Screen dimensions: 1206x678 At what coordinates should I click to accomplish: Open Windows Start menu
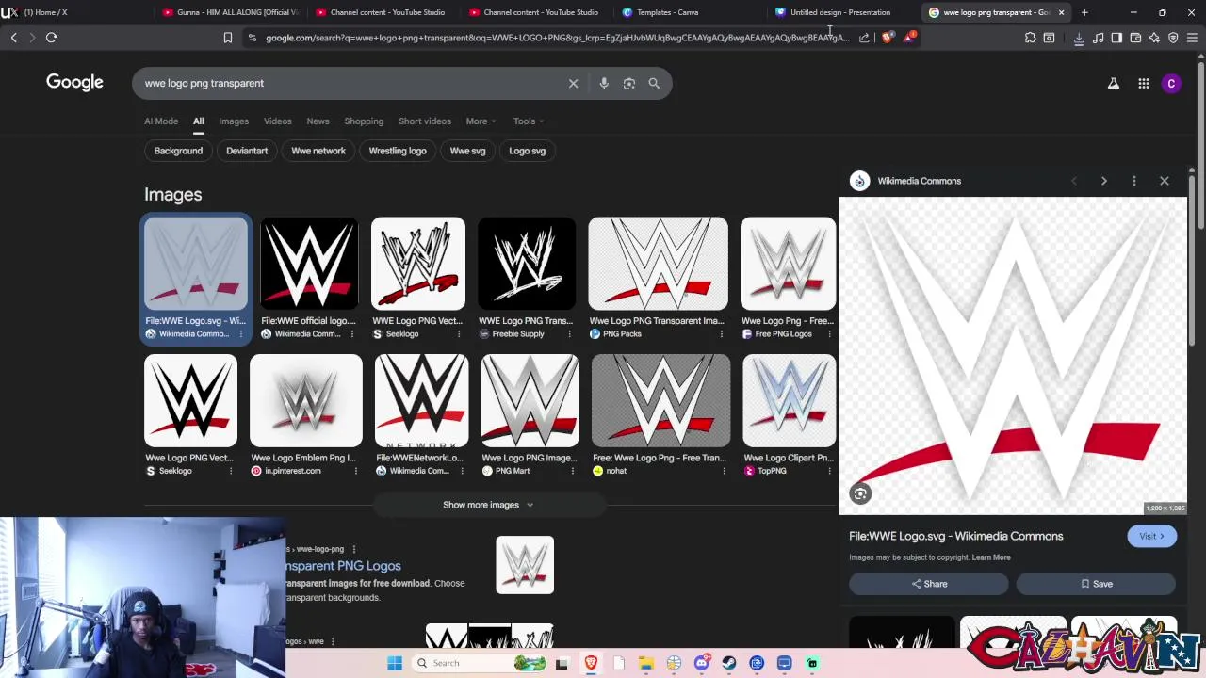click(x=395, y=663)
